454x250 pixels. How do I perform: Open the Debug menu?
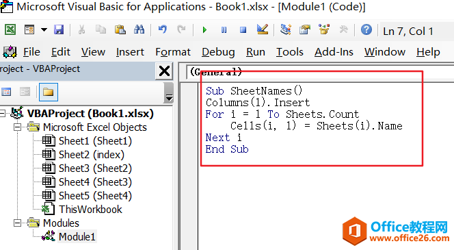point(218,52)
